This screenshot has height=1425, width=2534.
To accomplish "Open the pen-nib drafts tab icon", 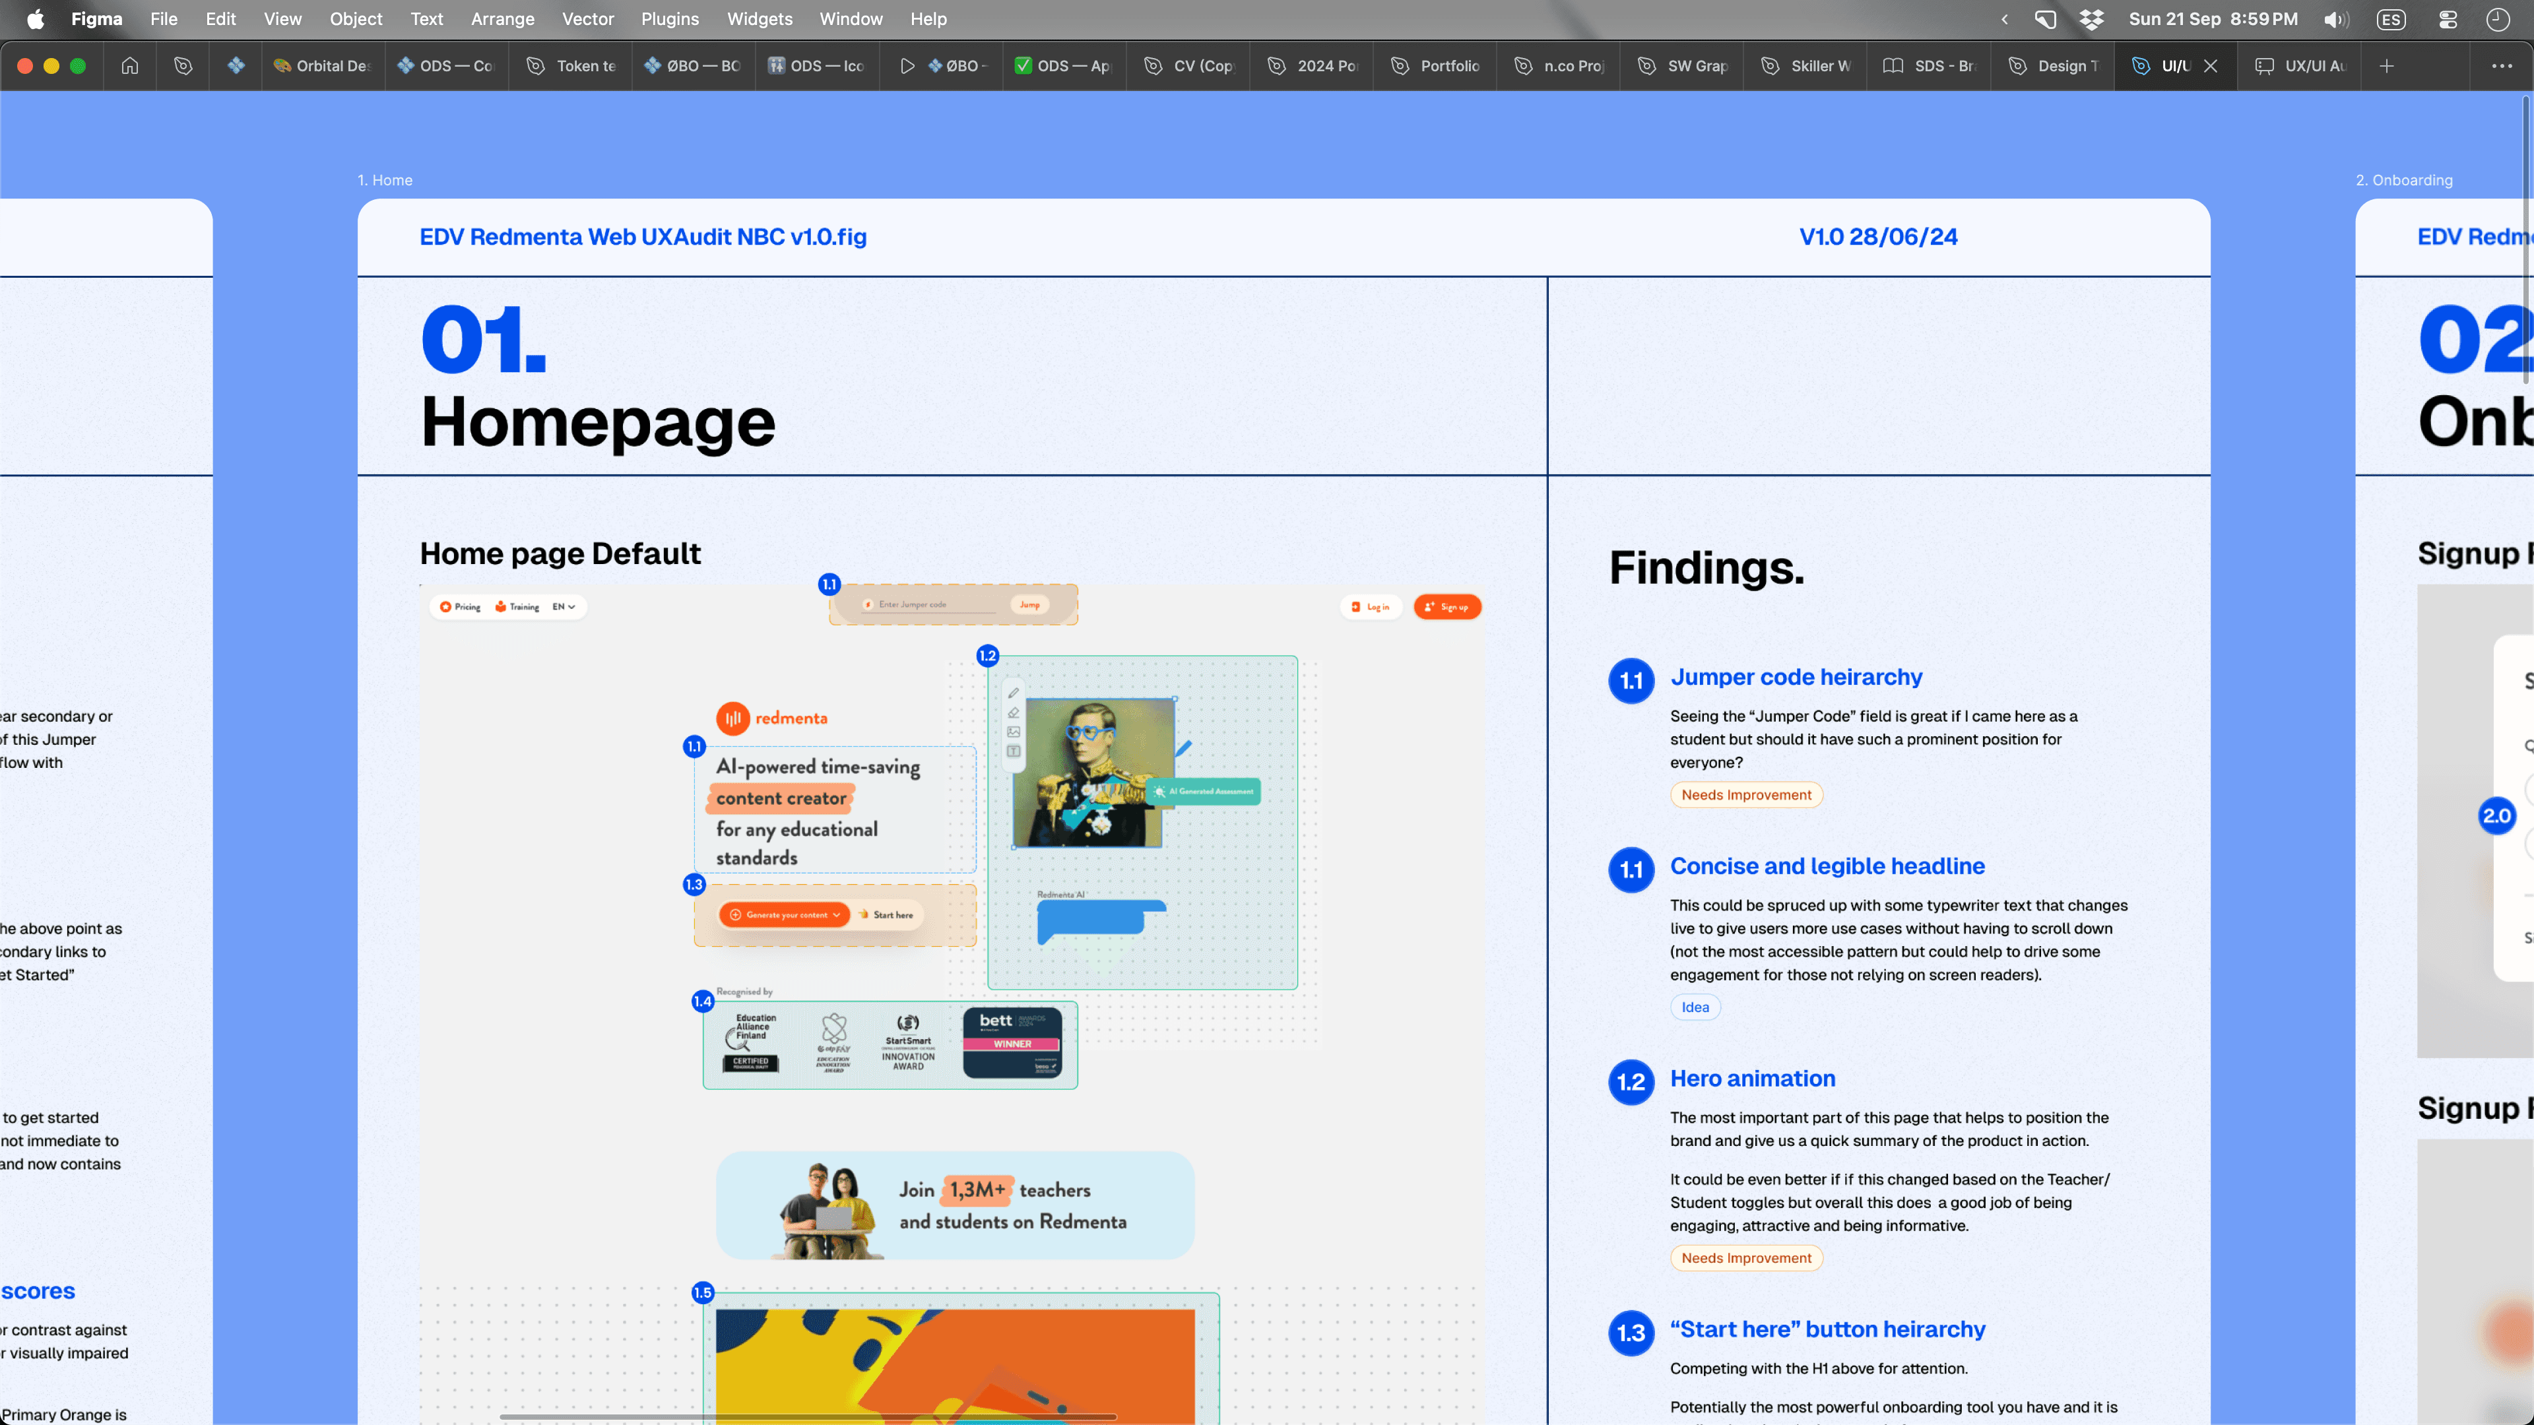I will 183,66.
